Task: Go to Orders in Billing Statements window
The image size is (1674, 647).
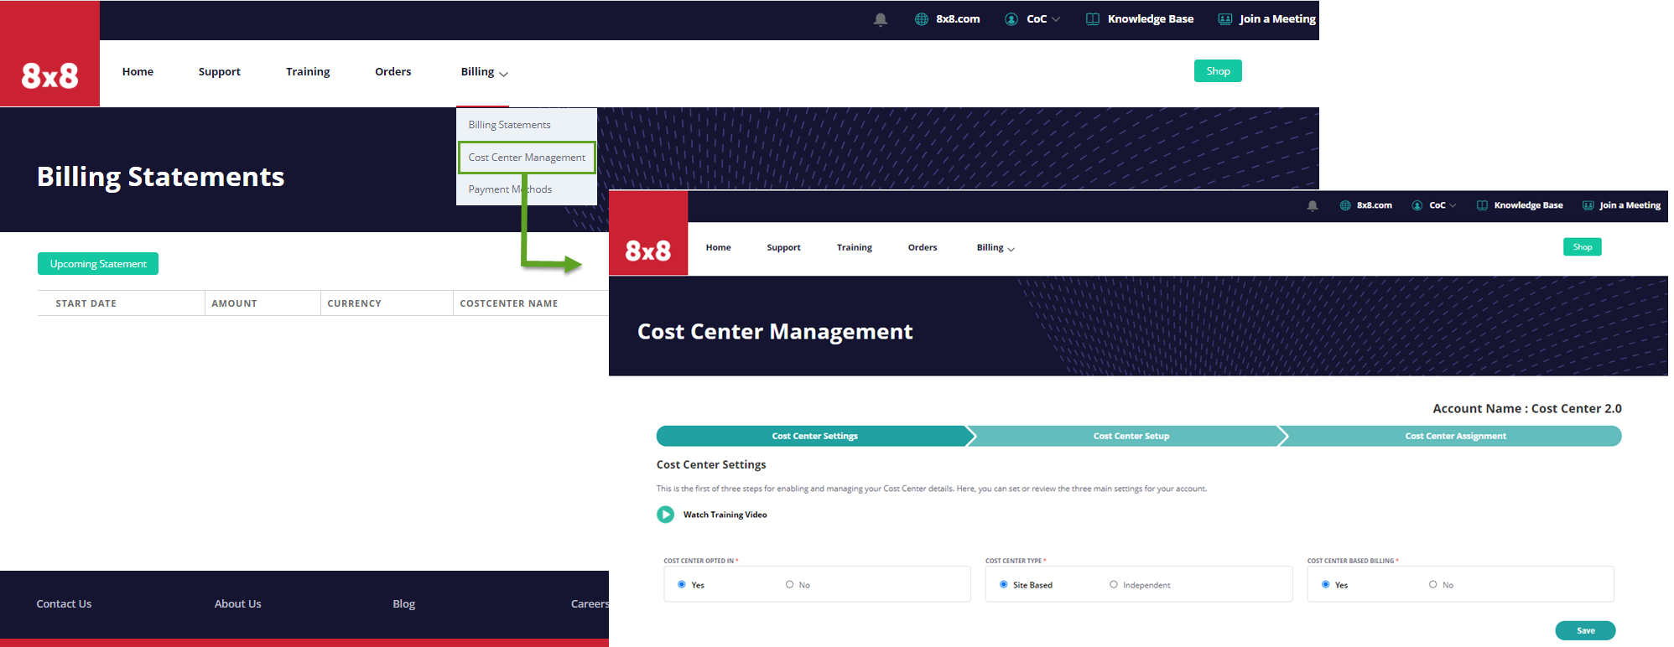Action: [393, 72]
